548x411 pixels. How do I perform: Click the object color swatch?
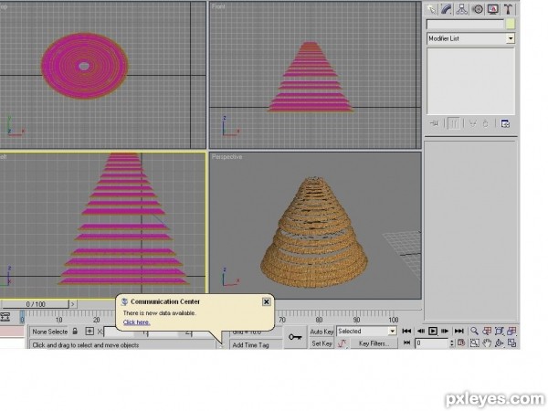point(511,24)
